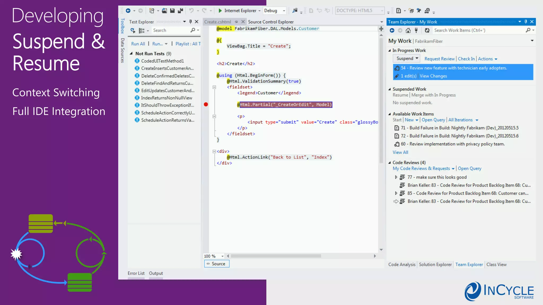543x305 pixels.
Task: Click Merge with In Progress link
Action: point(433,95)
